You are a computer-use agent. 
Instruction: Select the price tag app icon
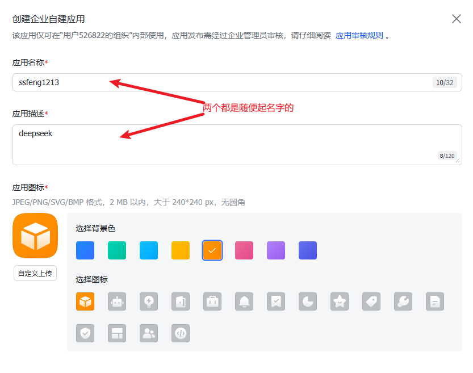[371, 301]
